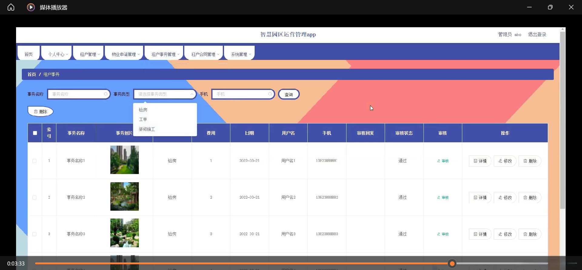Check the checkbox for 事务名称1 row
Viewport: 582px width, 270px height.
[x=34, y=161]
